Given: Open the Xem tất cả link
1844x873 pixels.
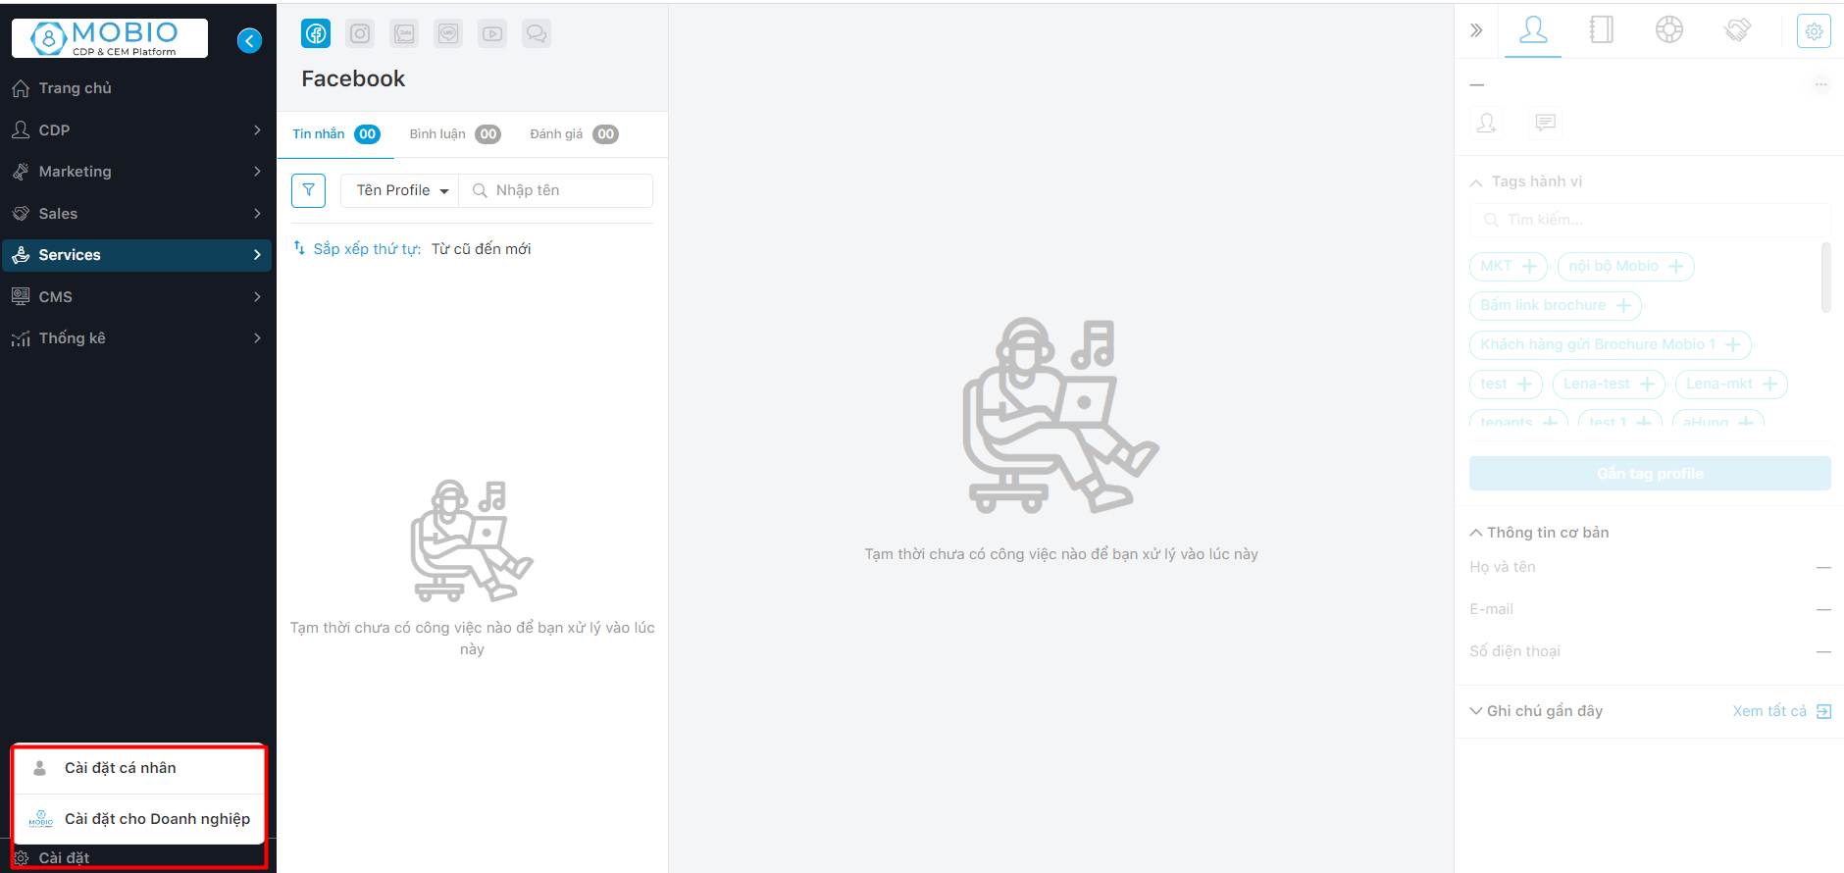Looking at the screenshot, I should click(1769, 711).
